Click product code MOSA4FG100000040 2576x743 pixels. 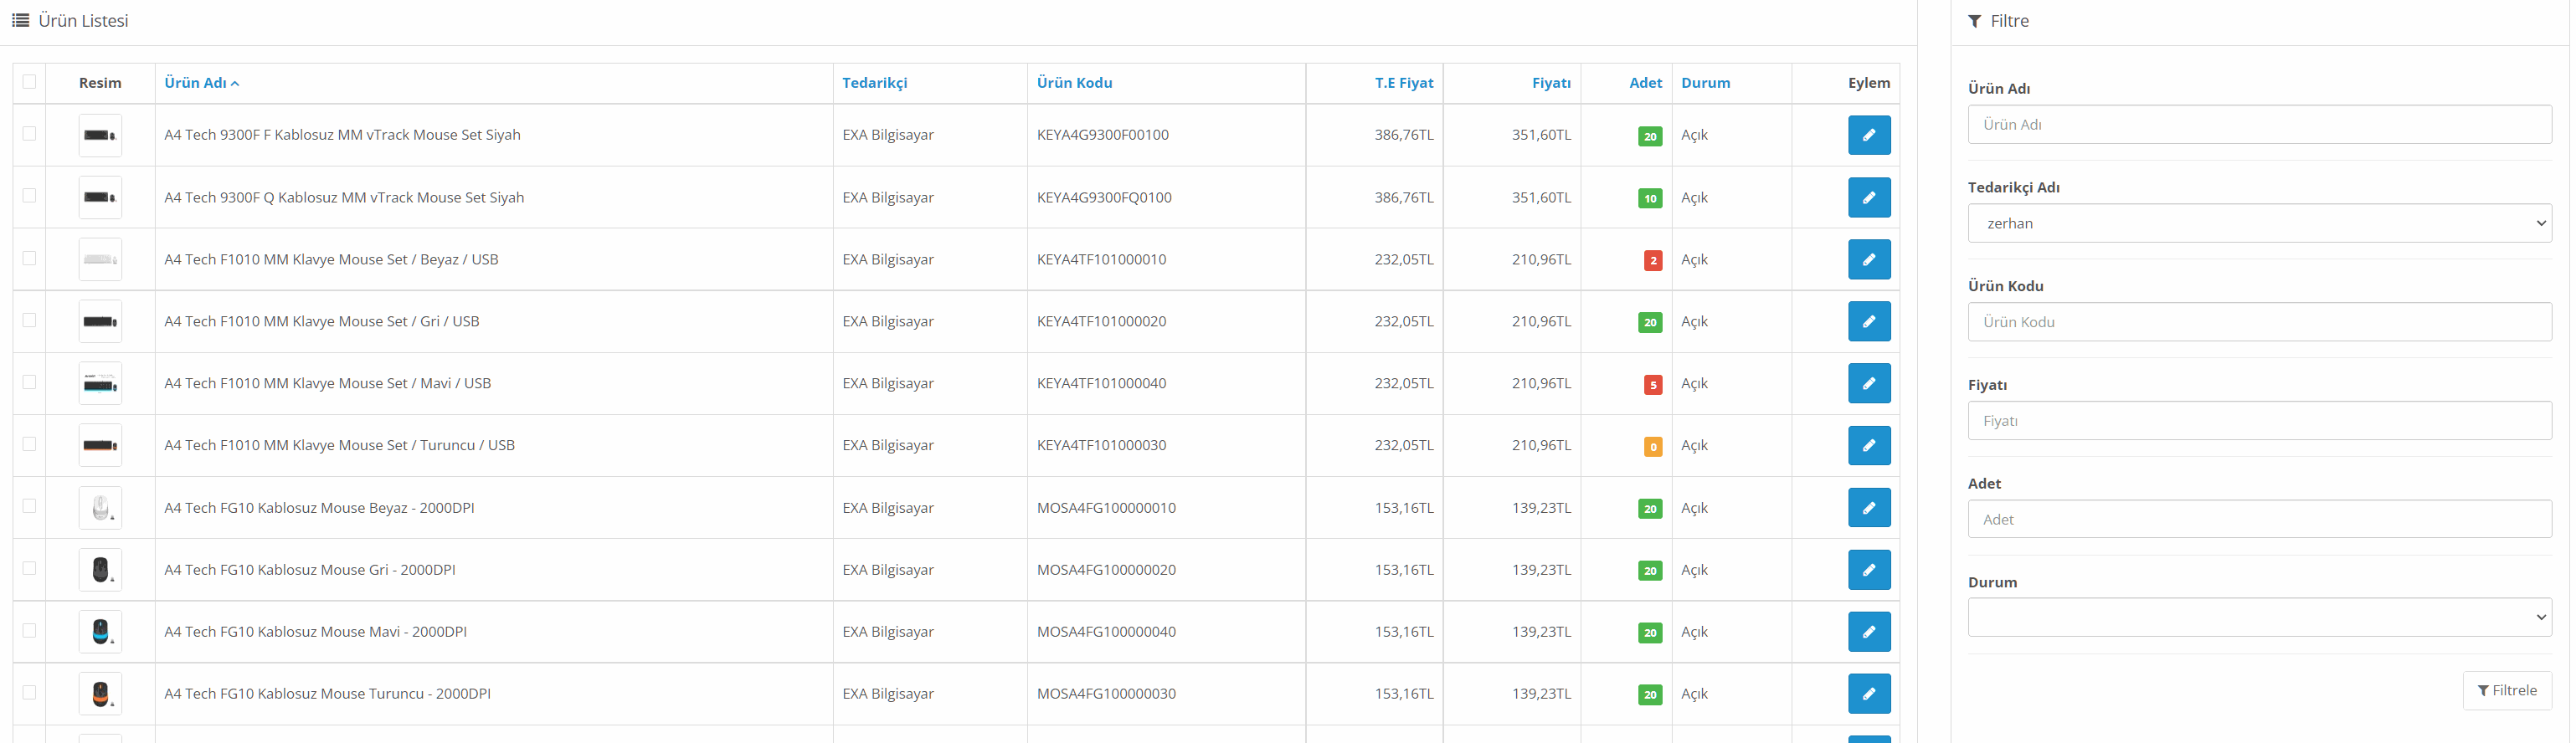click(x=1106, y=632)
